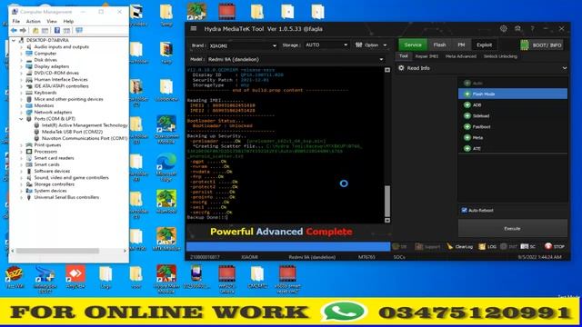Collapse the Ports (COM & LPT) node
Image resolution: width=582 pixels, height=327 pixels.
[x=22, y=119]
